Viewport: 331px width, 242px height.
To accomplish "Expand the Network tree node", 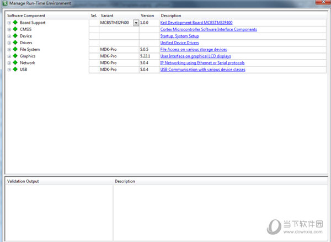I will 9,63.
